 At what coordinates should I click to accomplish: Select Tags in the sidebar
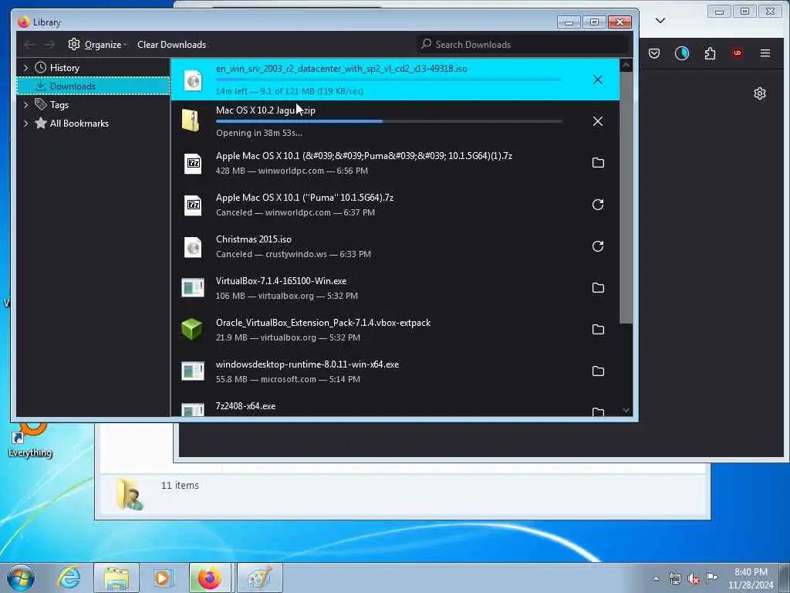point(93,105)
